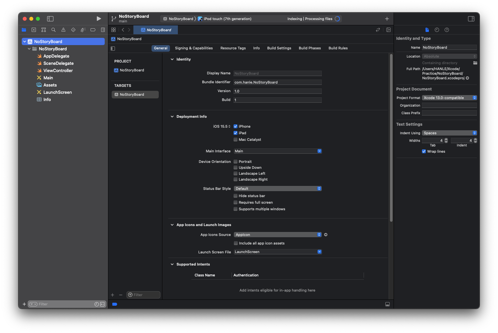Reveal full path in Finder arrow

467,78
